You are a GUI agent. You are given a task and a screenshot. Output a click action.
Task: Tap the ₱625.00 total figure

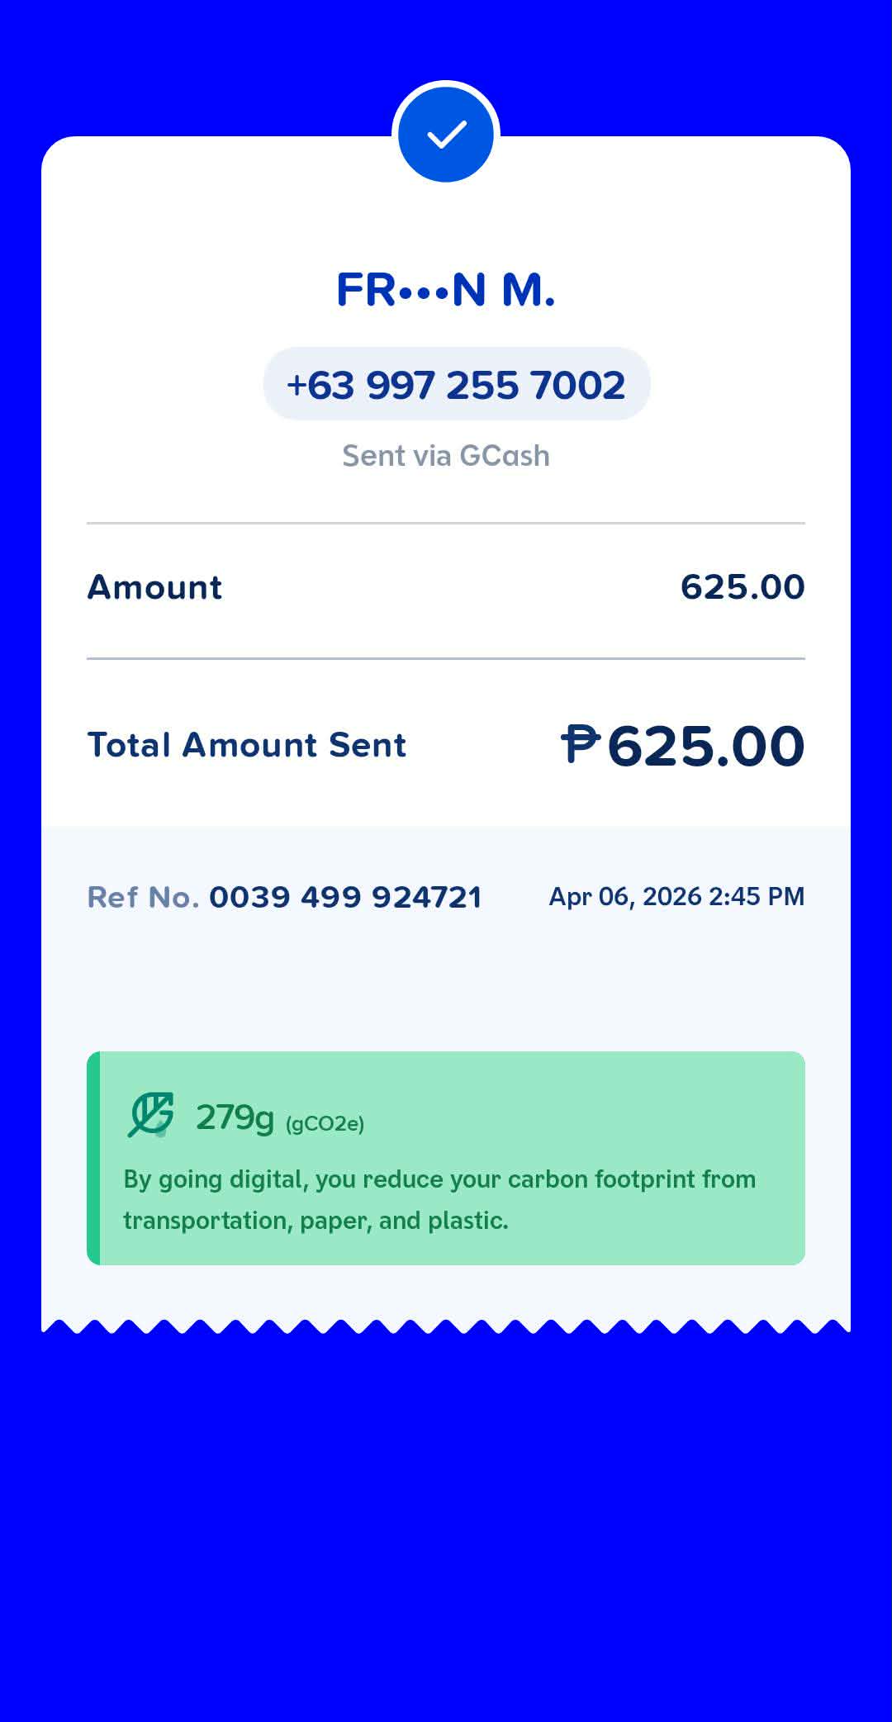pos(683,745)
